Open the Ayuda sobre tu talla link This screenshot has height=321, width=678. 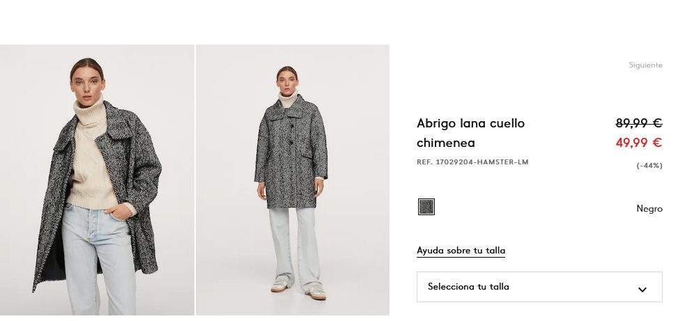pyautogui.click(x=461, y=251)
